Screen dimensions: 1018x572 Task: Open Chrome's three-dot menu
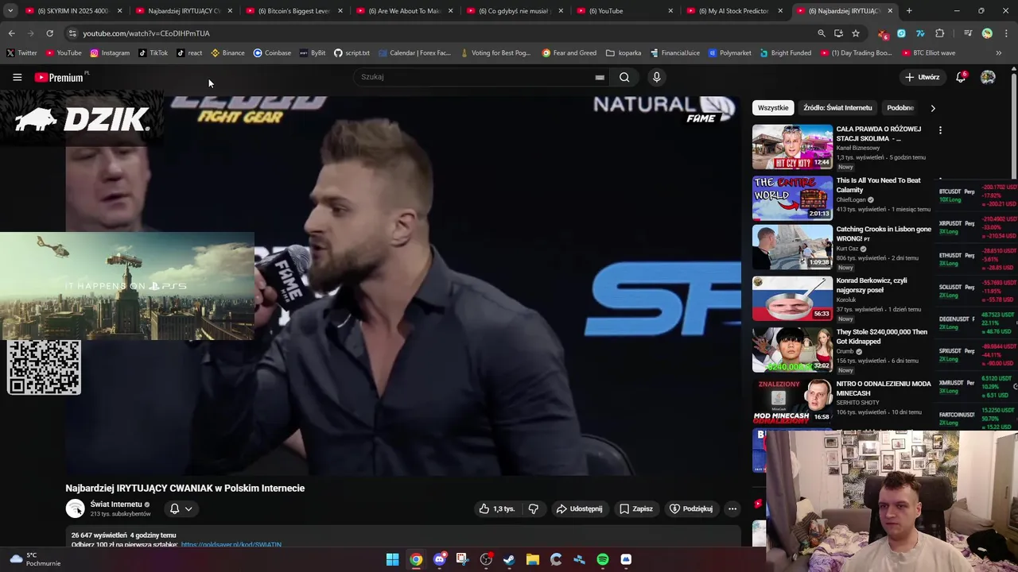(1005, 33)
